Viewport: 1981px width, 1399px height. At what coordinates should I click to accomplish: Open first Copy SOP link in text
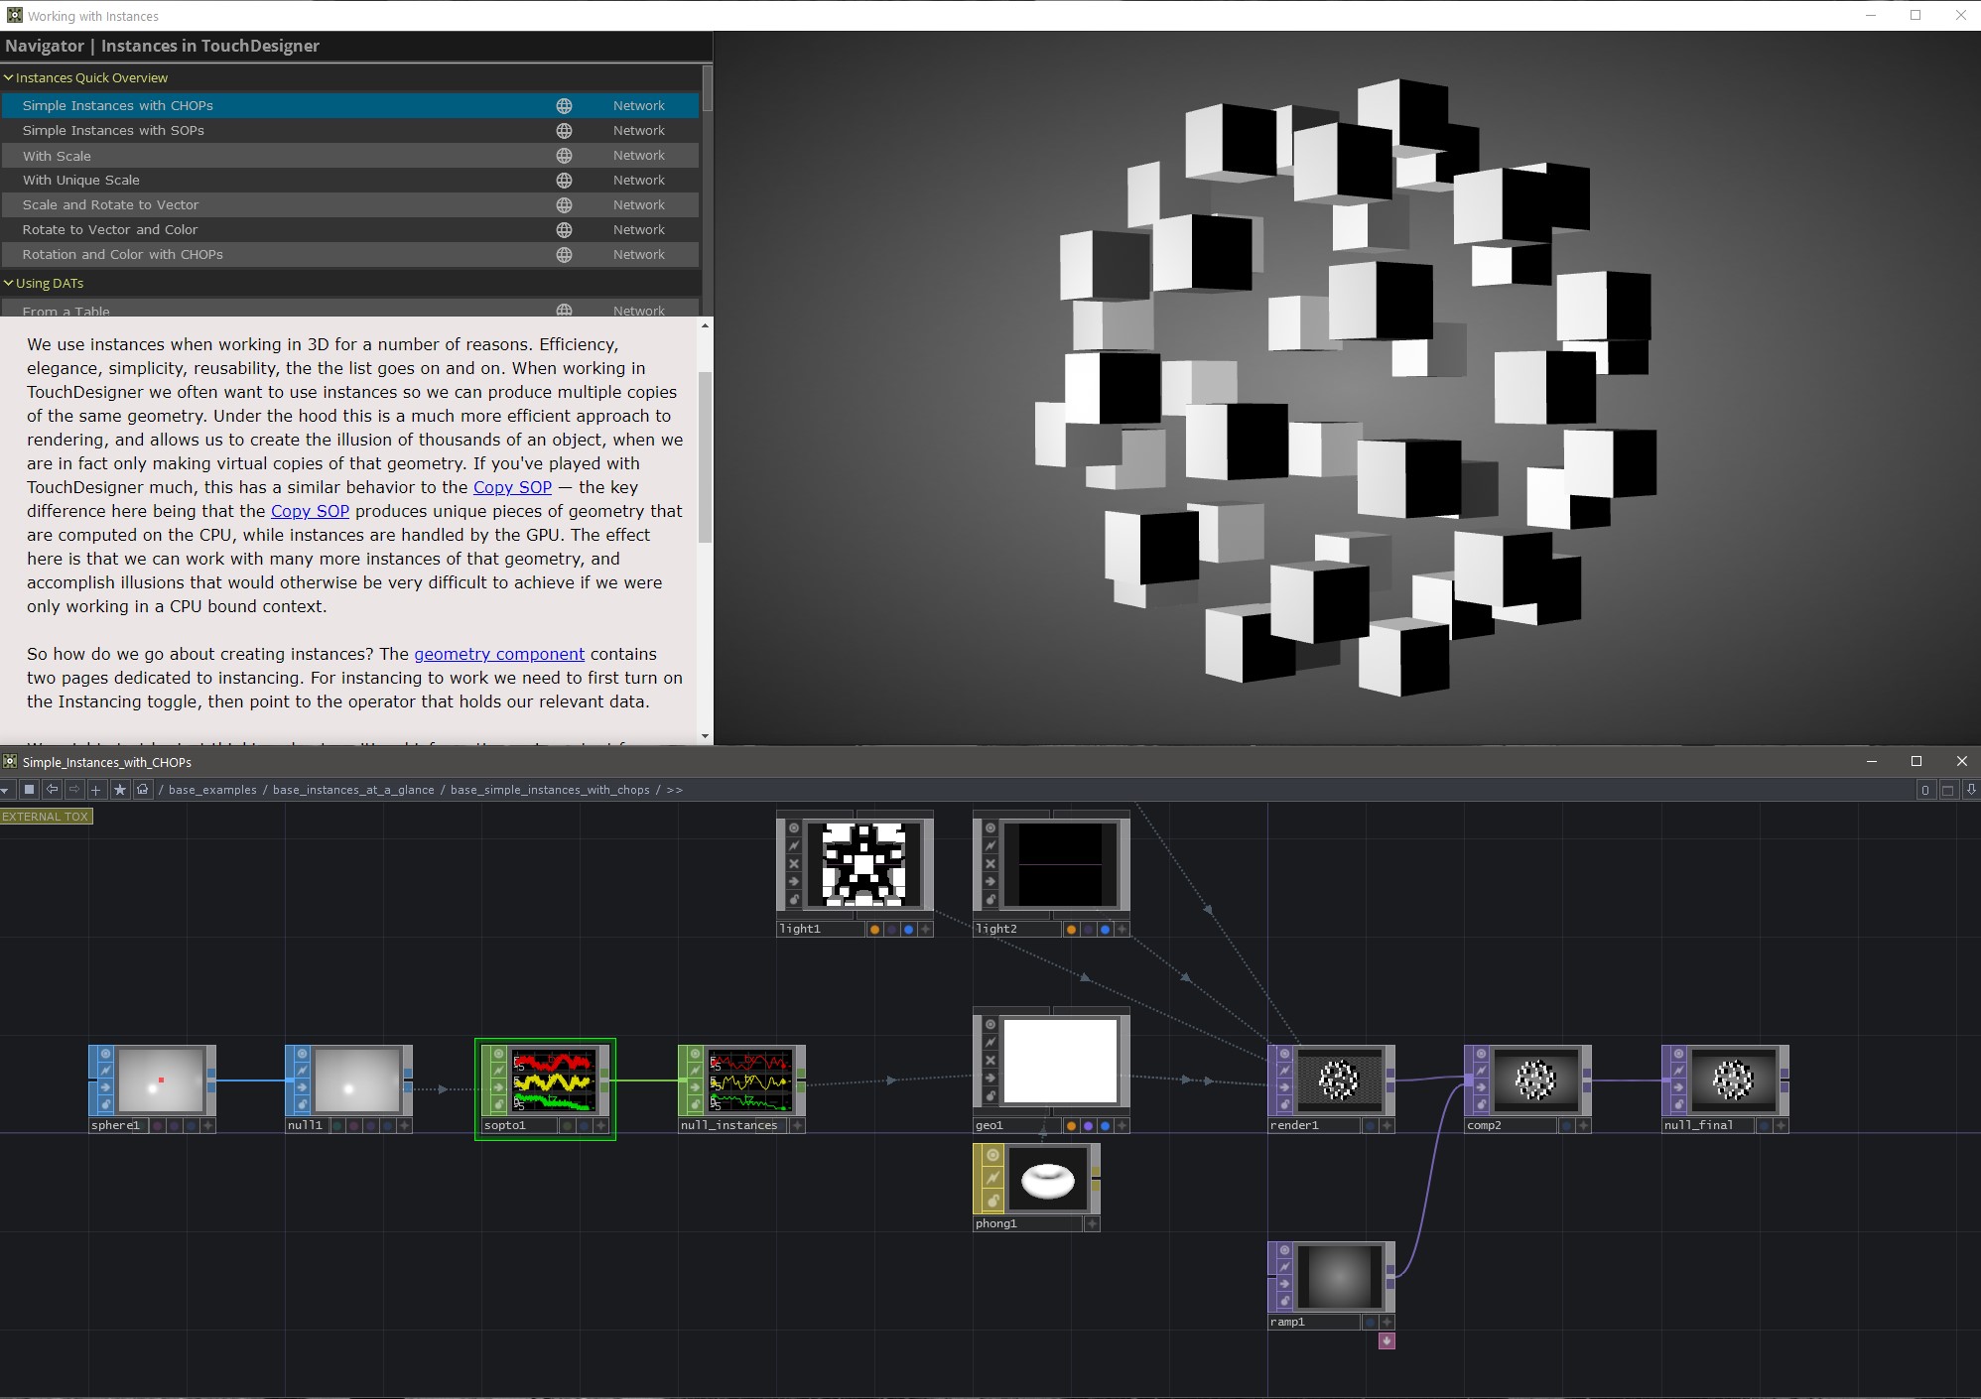512,487
